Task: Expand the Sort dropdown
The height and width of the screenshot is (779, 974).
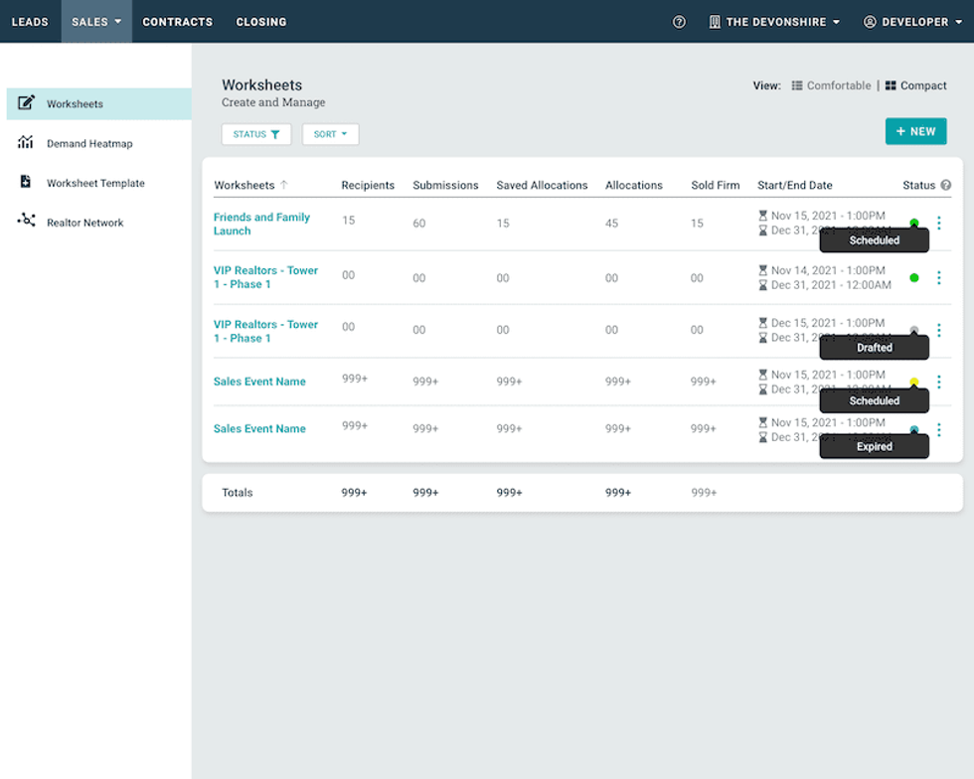Action: [330, 134]
